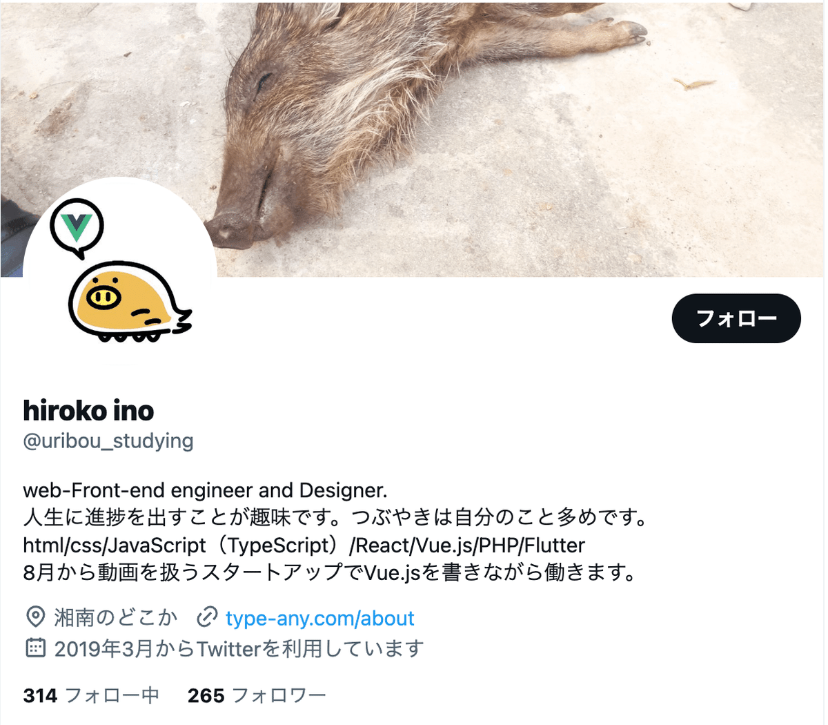Click the hiroko ino display name

coord(88,411)
